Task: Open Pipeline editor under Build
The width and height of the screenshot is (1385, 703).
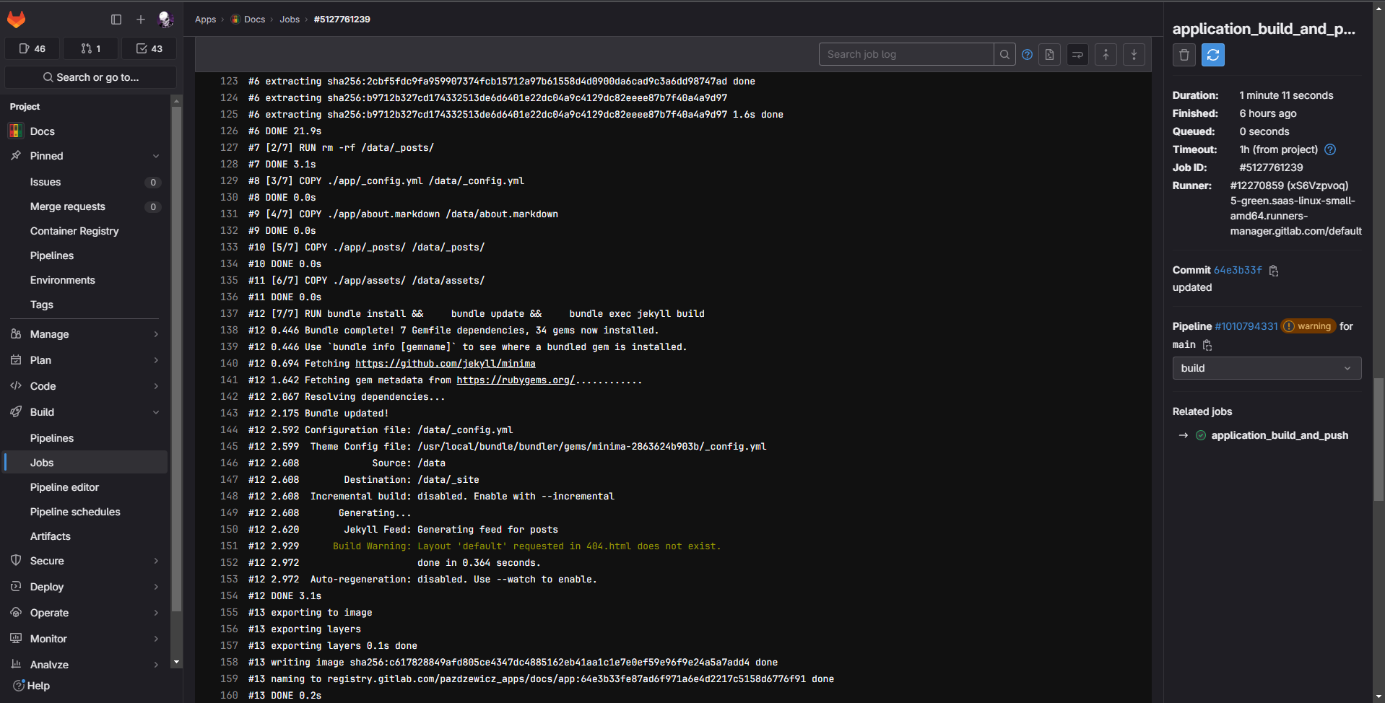Action: point(64,487)
